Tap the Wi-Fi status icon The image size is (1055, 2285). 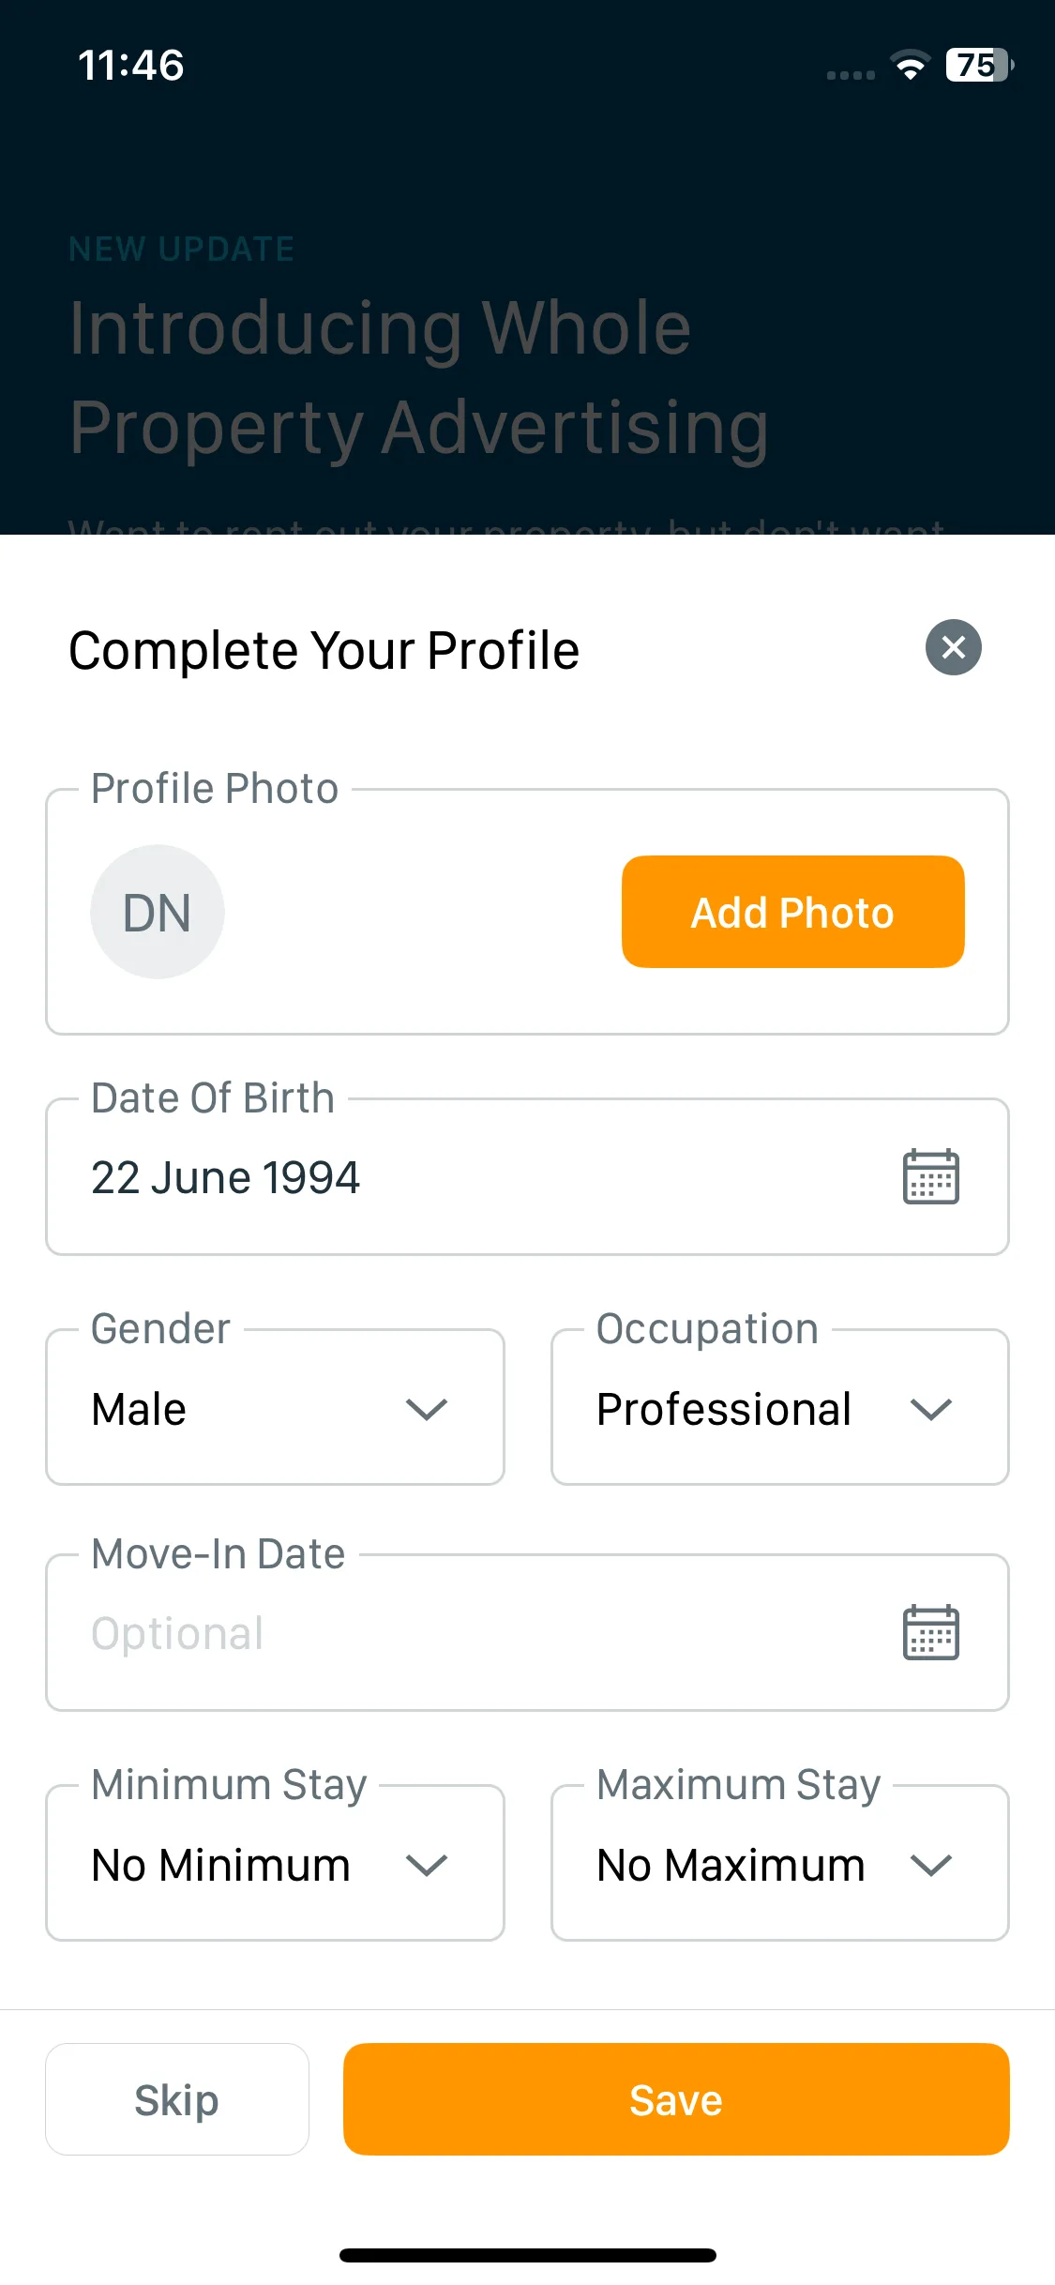tap(910, 65)
